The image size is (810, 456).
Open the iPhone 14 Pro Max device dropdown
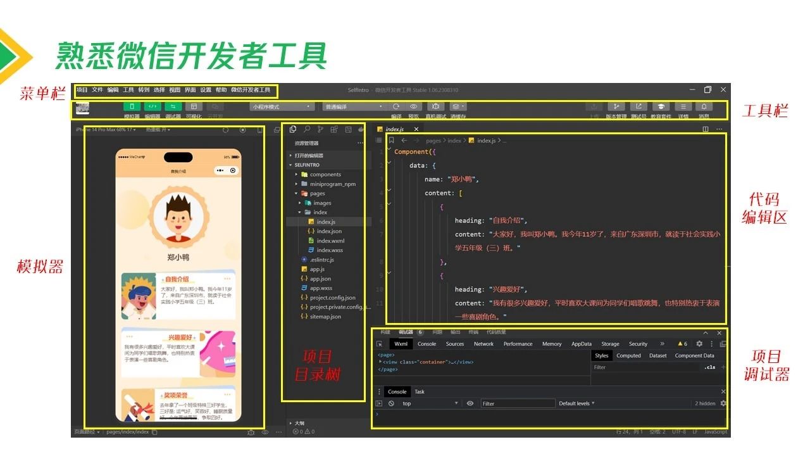coord(106,130)
